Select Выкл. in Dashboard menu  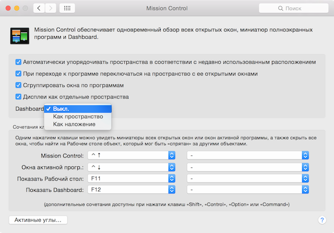coord(78,109)
